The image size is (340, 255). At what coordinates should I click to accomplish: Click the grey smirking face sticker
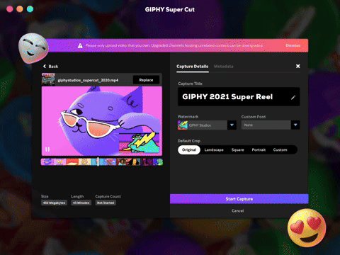click(33, 48)
